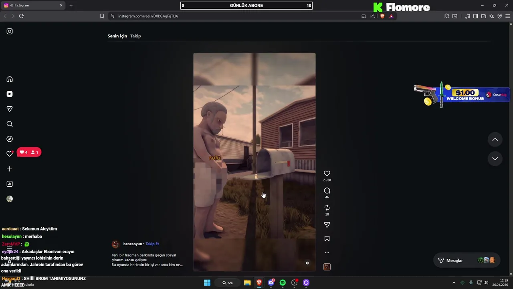Select the Instagram browser tab
This screenshot has height=289, width=513.
pos(33,5)
